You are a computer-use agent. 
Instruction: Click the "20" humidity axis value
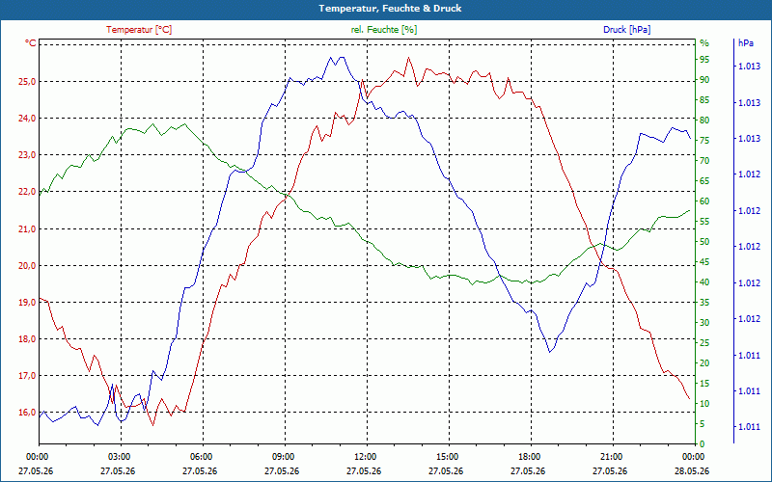704,363
